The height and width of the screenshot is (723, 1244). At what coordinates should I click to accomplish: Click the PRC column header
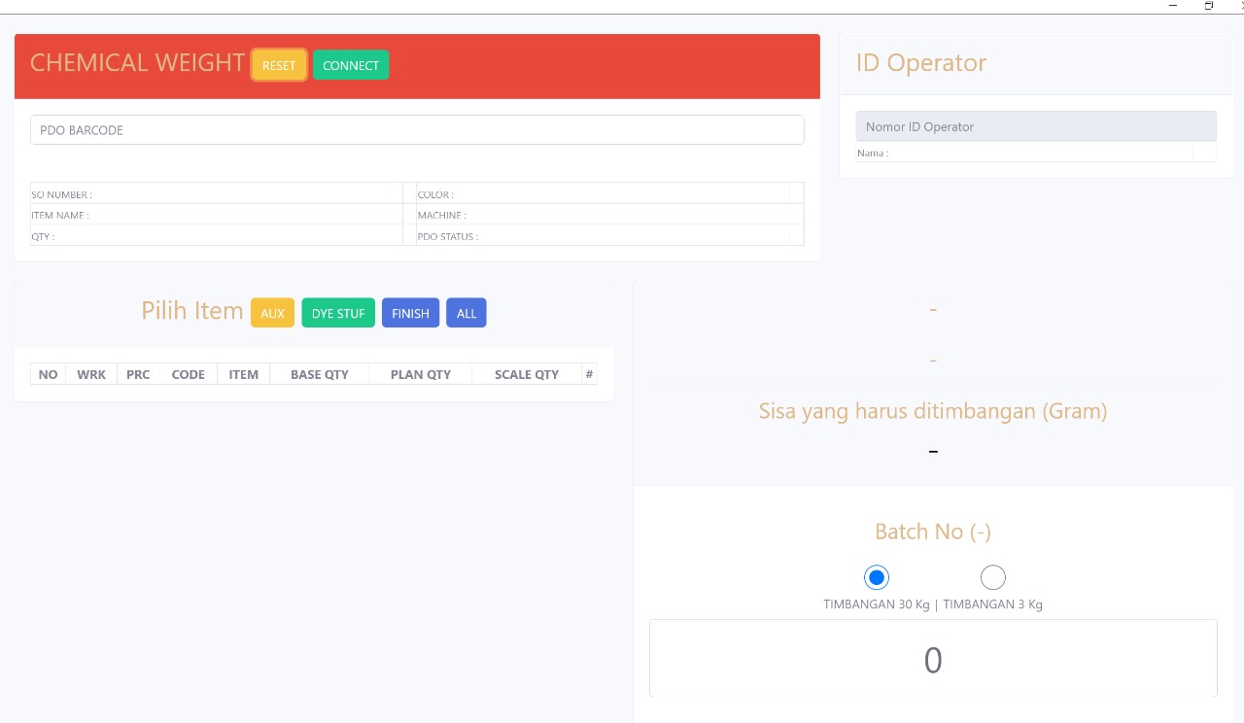click(x=138, y=374)
